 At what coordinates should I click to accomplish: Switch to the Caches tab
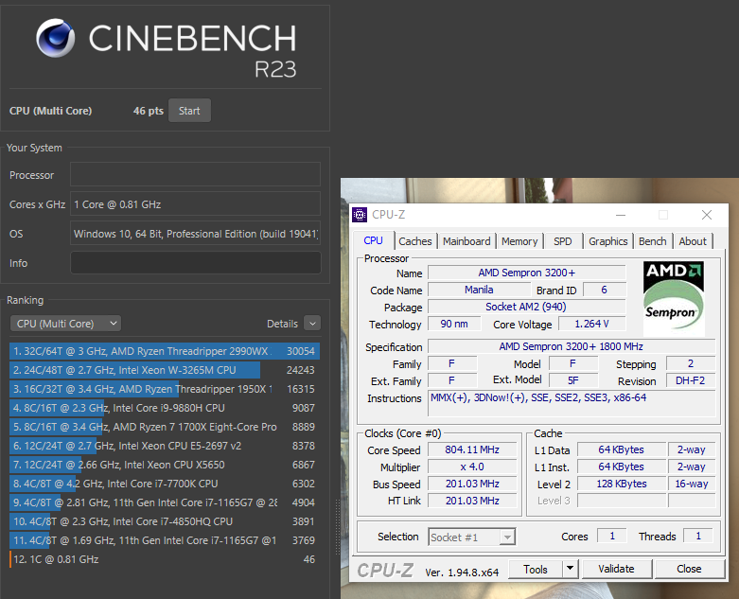tap(414, 241)
